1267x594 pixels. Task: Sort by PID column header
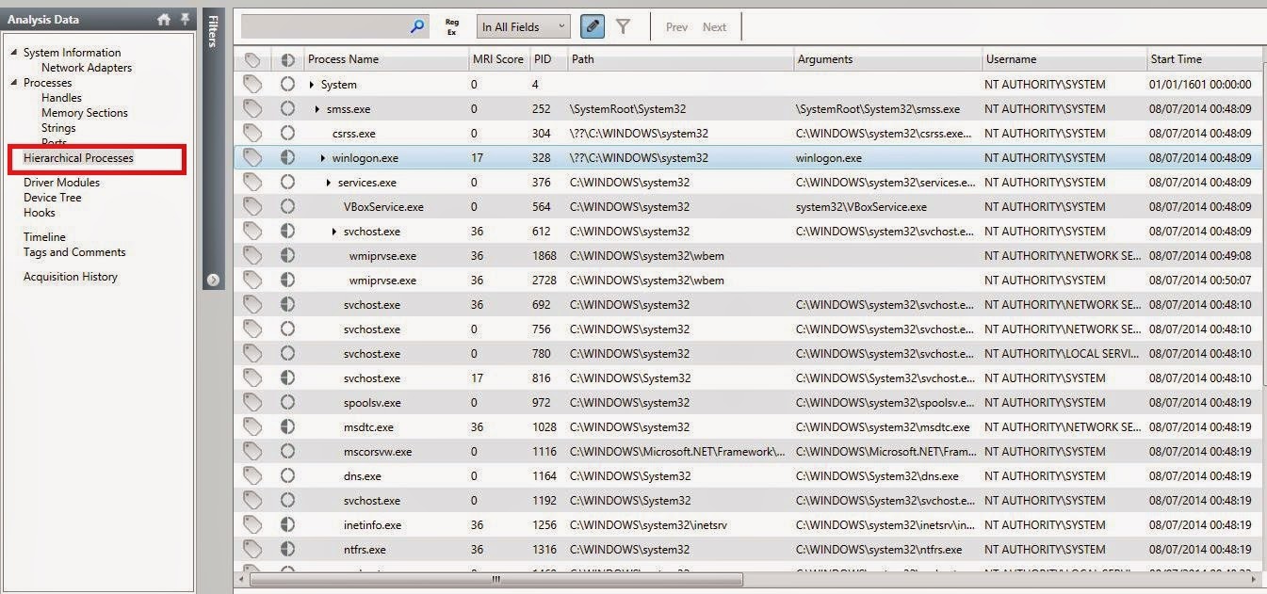[547, 59]
